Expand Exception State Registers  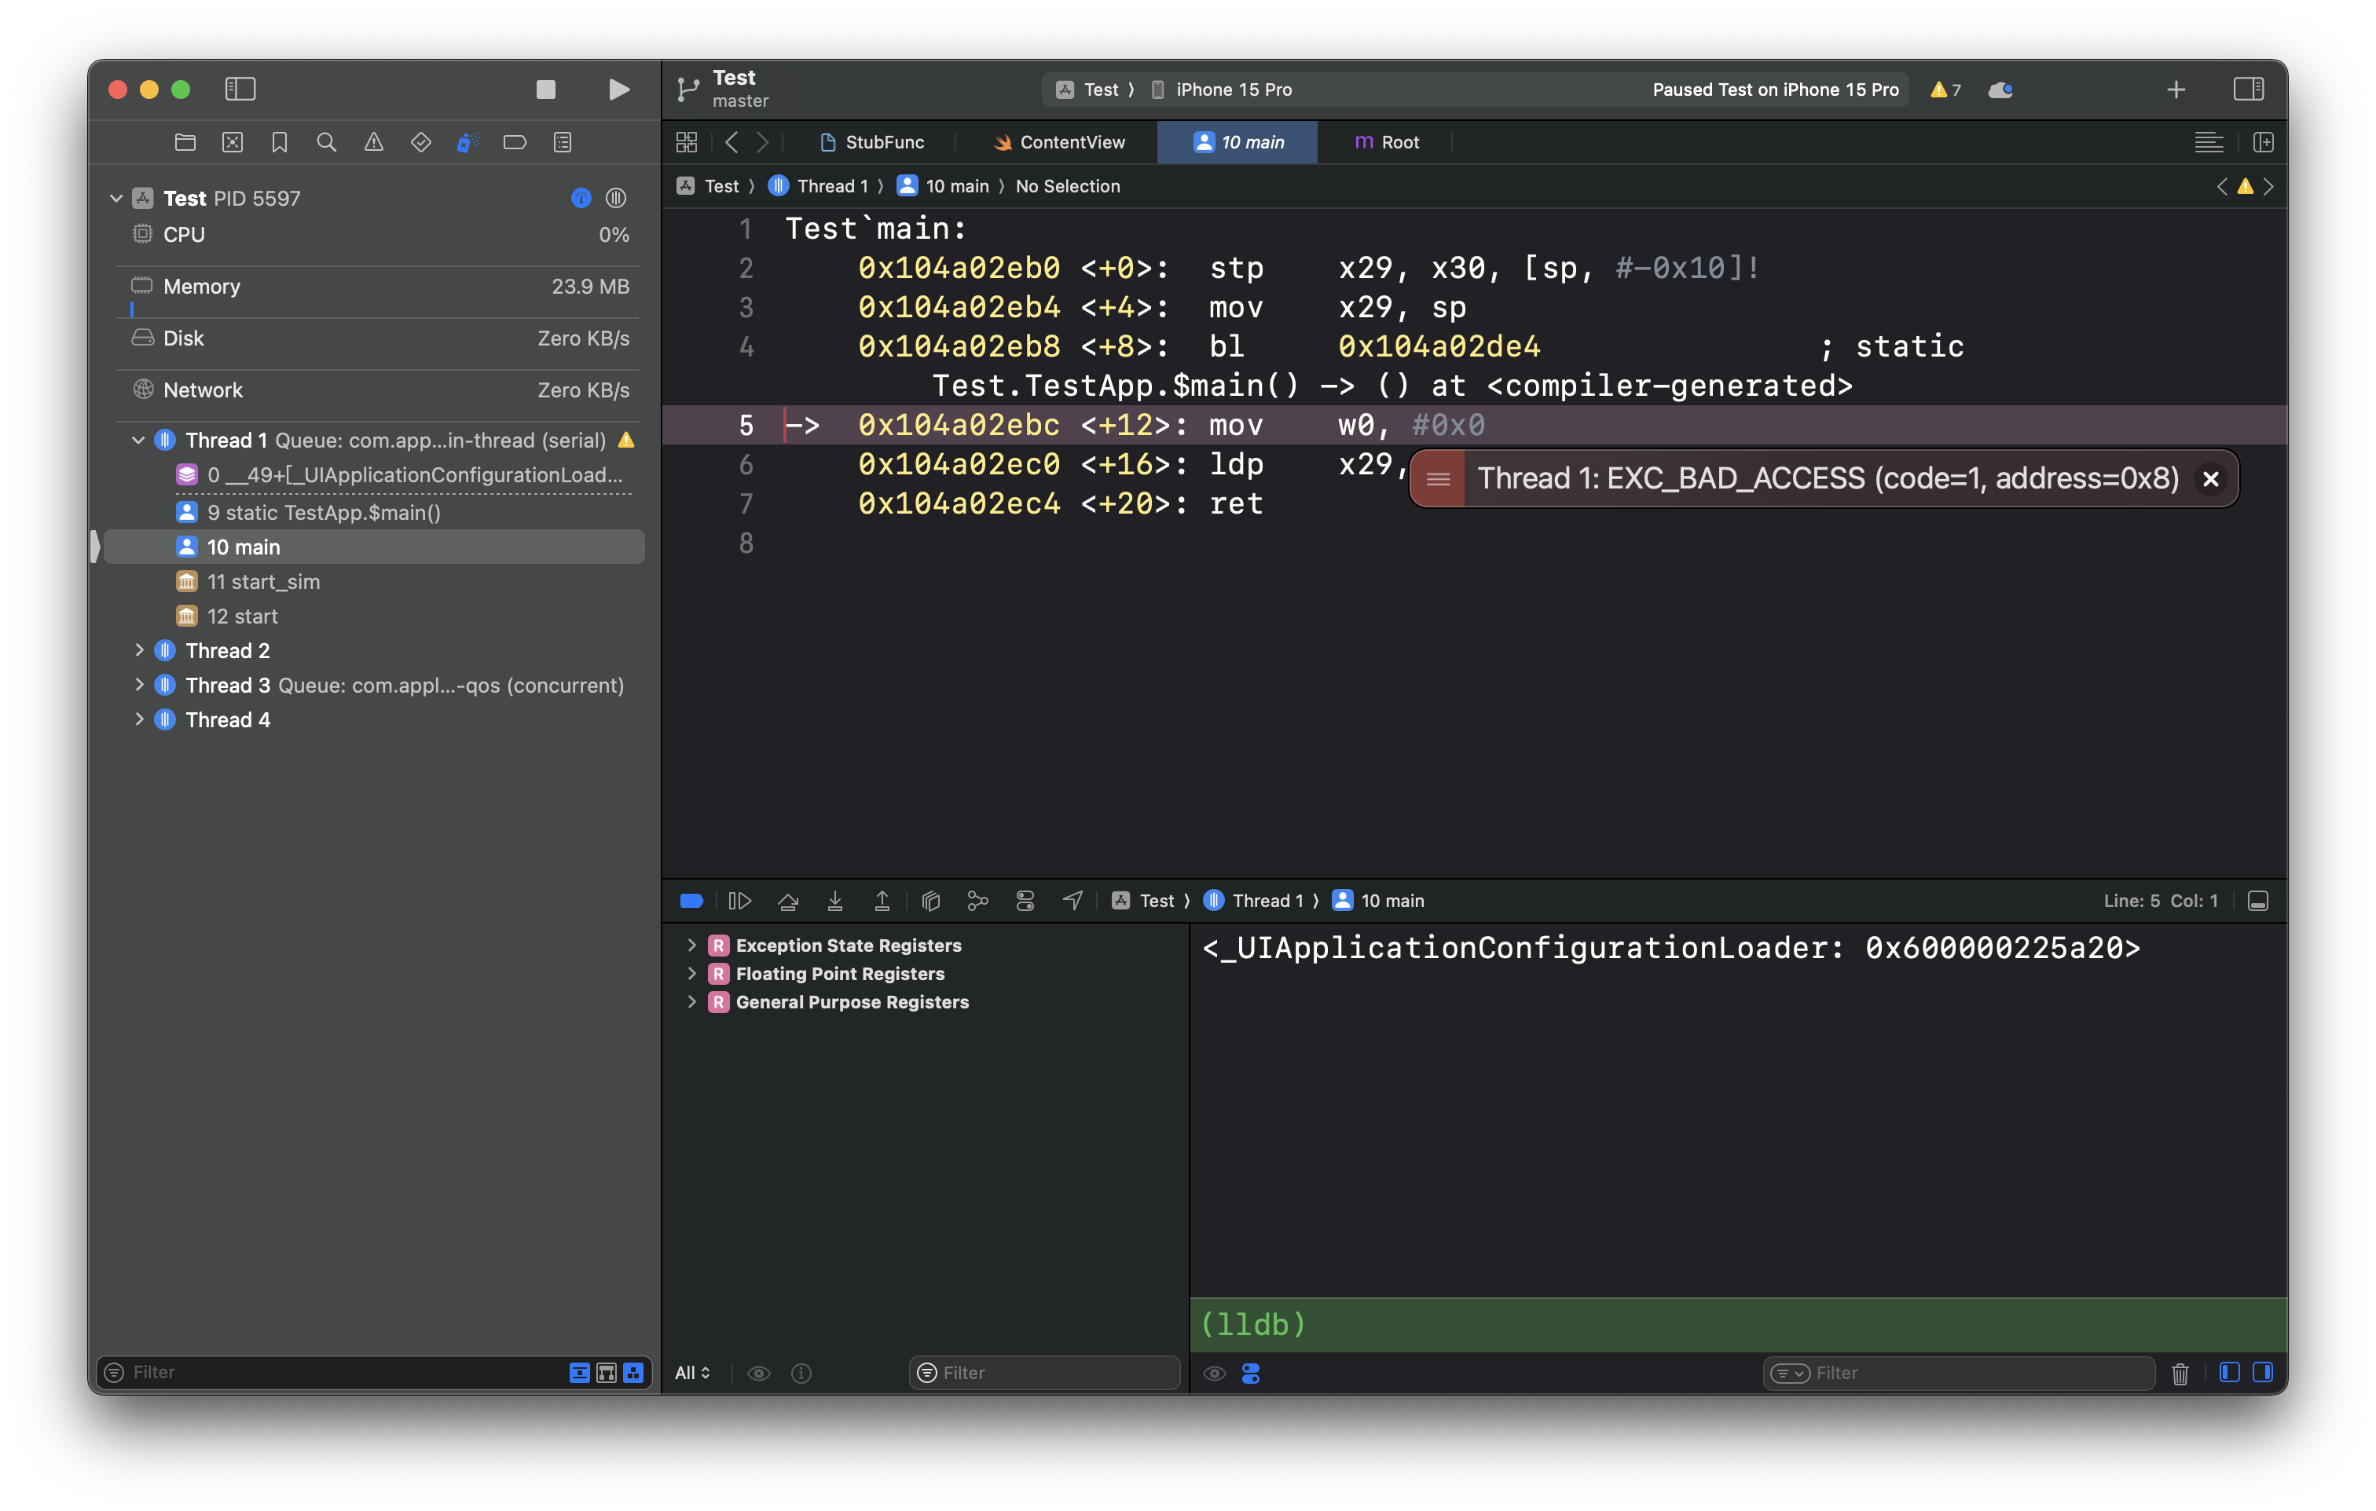coord(691,945)
